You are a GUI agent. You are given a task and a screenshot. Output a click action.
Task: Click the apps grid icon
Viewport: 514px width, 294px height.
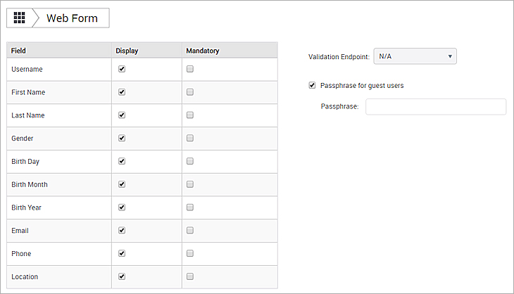[19, 18]
